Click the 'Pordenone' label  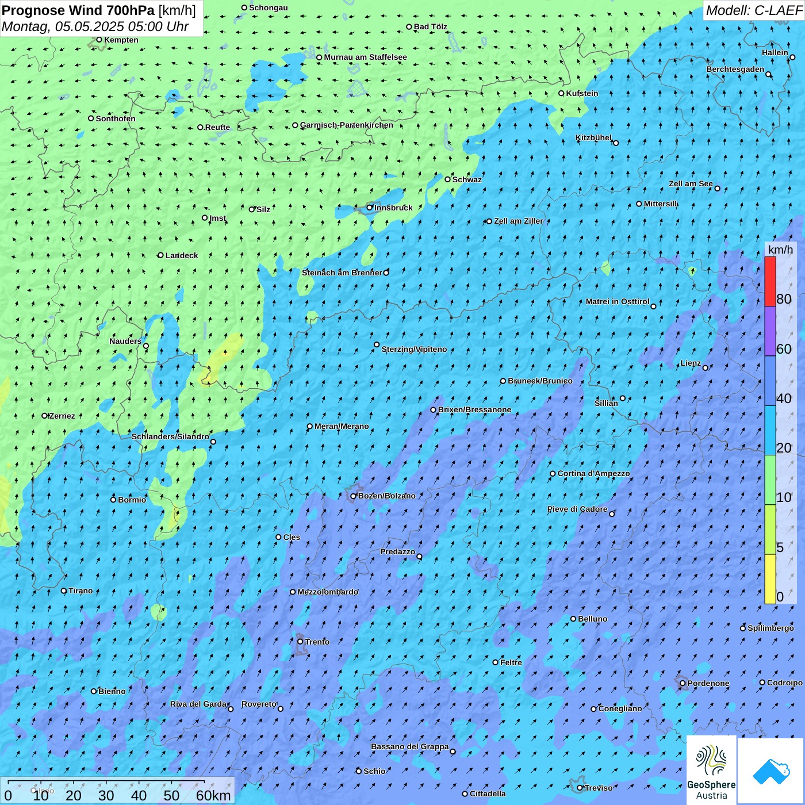click(x=708, y=683)
